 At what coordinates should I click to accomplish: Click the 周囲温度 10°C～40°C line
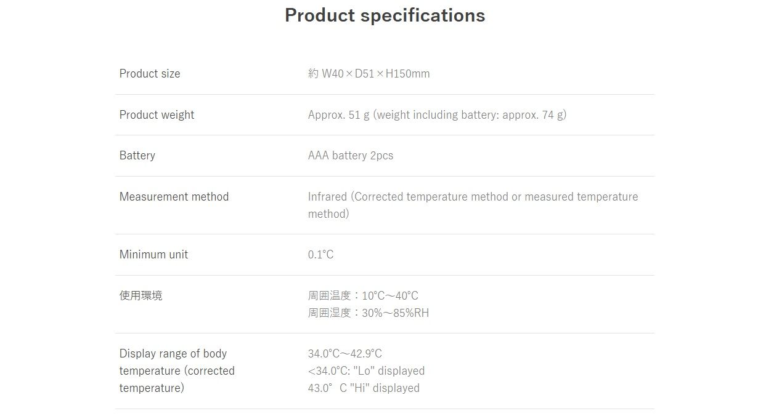(363, 296)
